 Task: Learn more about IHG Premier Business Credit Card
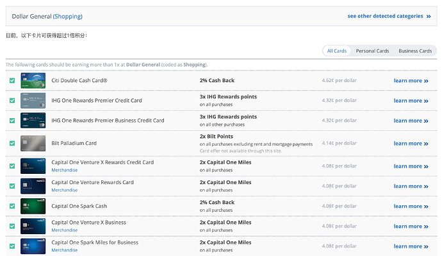(411, 121)
